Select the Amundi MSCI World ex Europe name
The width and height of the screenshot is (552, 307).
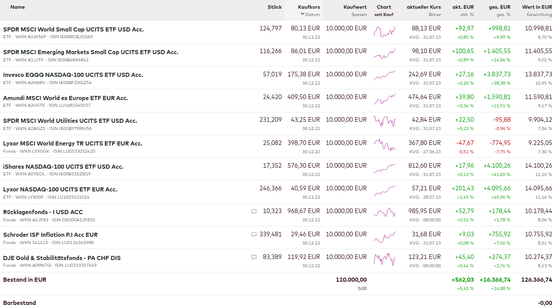pos(66,98)
